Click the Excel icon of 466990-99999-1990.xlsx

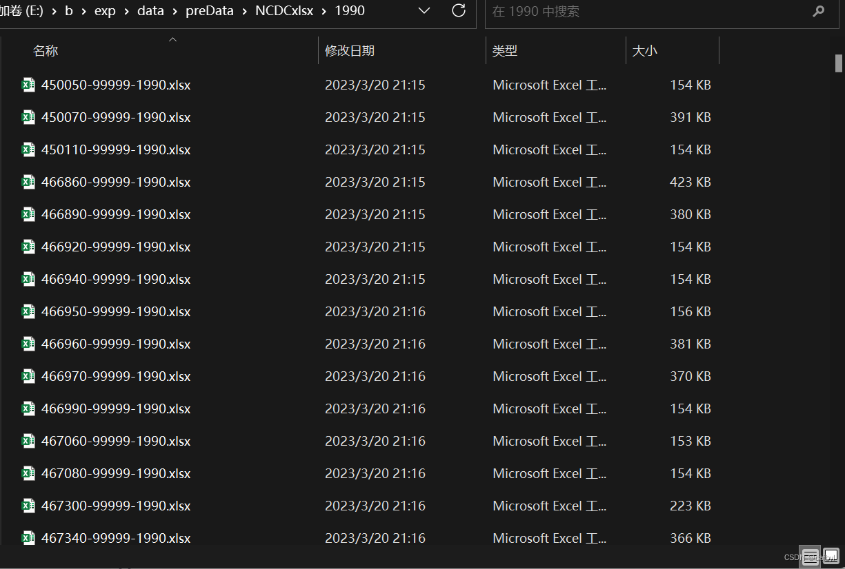[28, 408]
